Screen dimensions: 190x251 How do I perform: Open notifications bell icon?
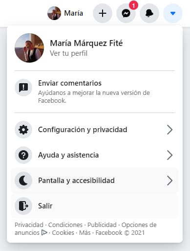click(x=149, y=13)
